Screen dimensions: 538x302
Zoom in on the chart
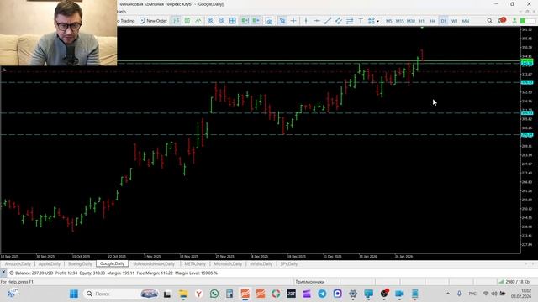(x=210, y=21)
